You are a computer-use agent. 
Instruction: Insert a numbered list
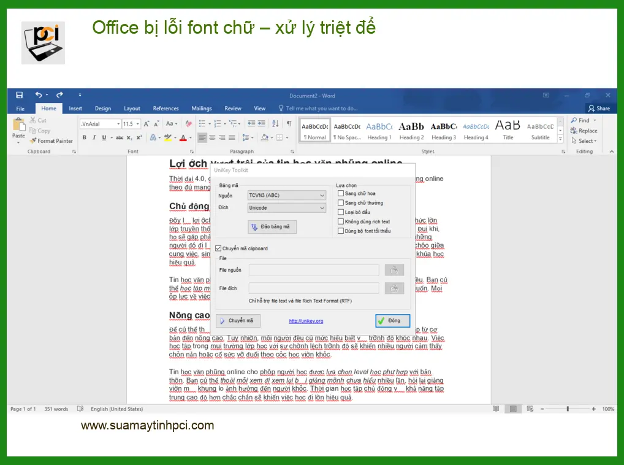point(217,124)
